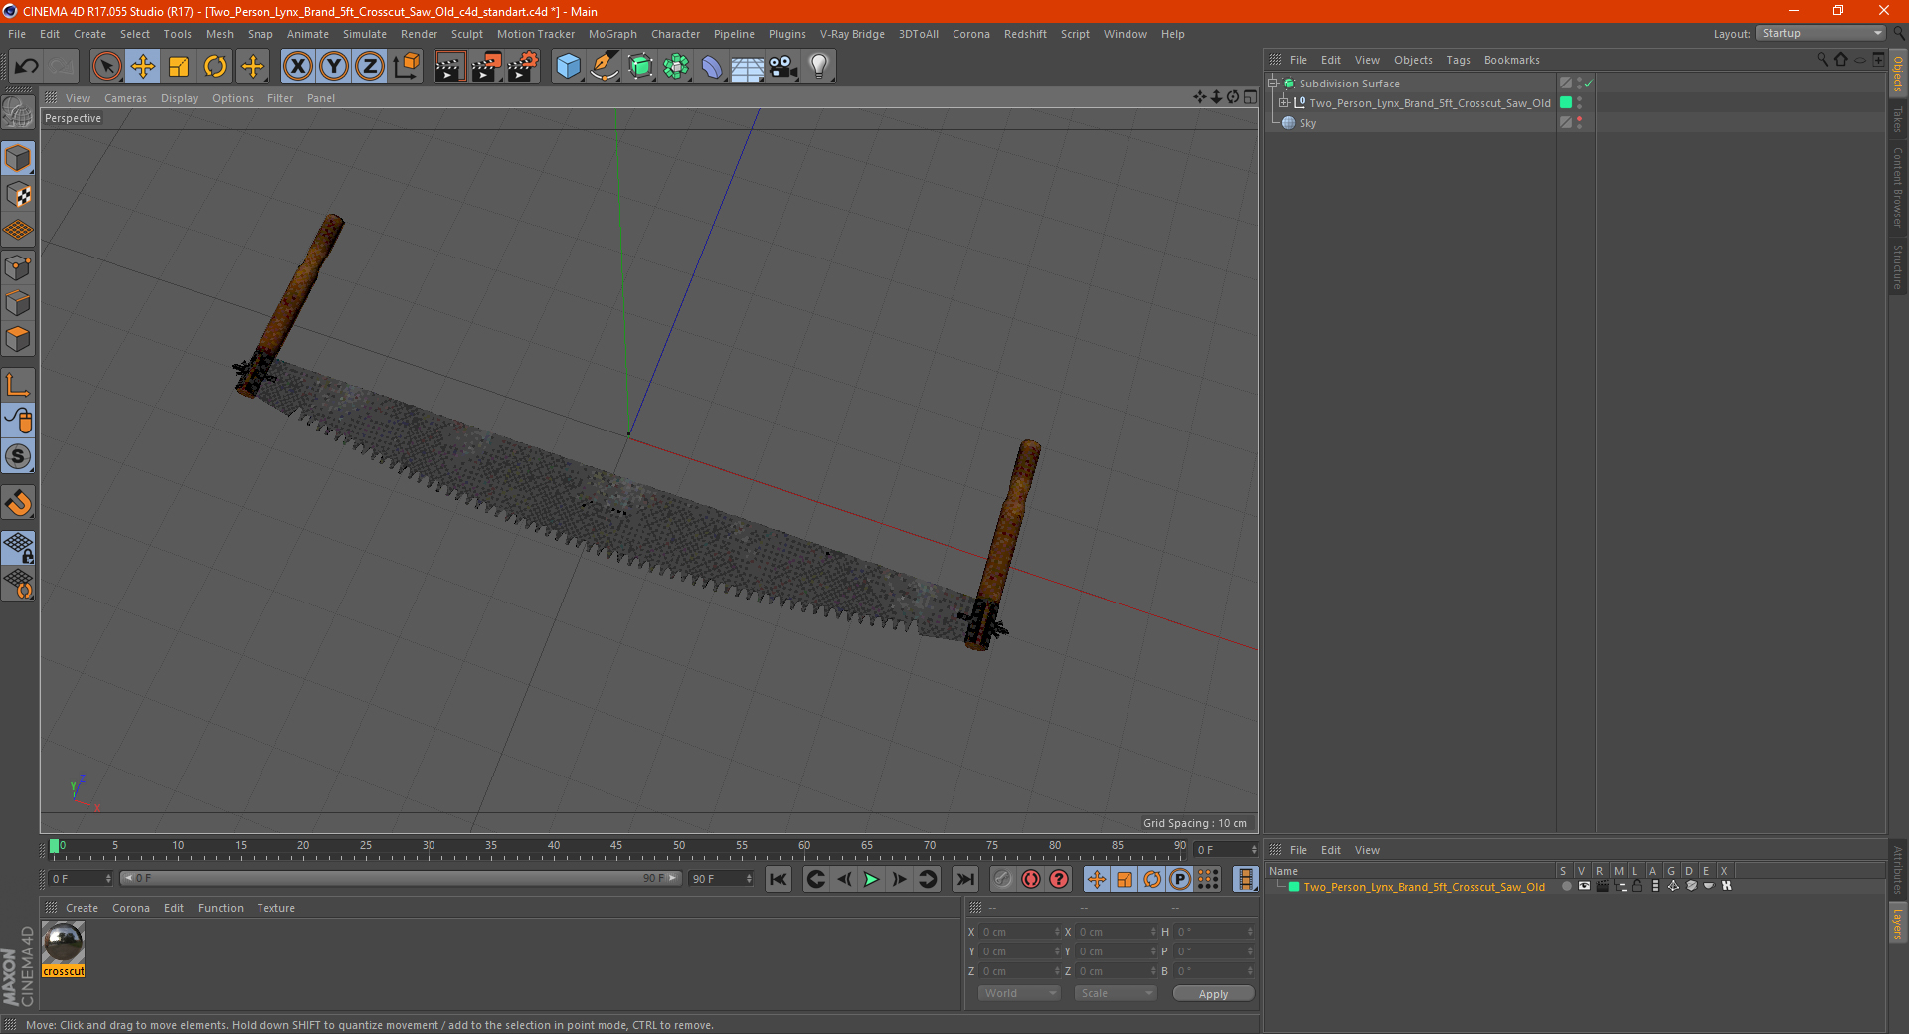1909x1034 pixels.
Task: Click the saw object's green layer swatch
Action: coord(1566,102)
